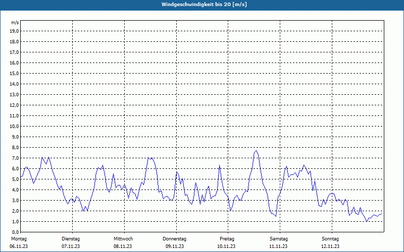
Task: Click the 7,0 y-axis label
Action: tap(16, 158)
